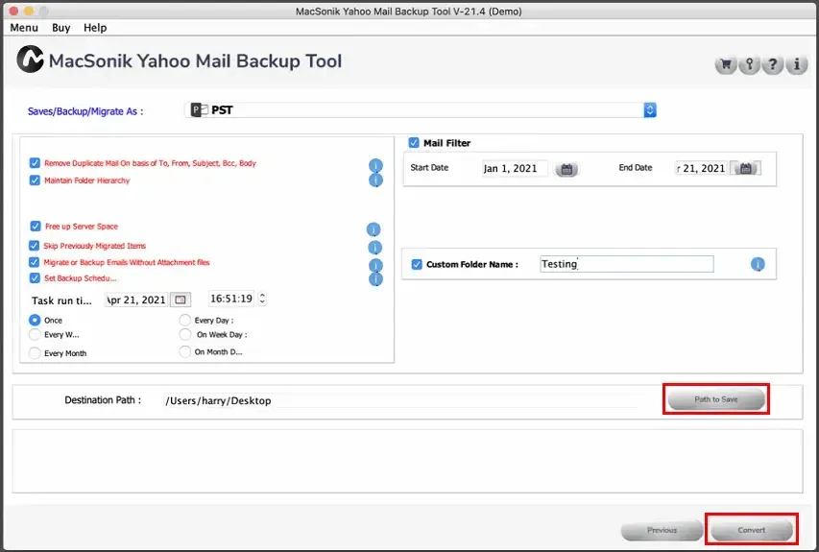Toggle Migrate Emails Without Attachment files checkbox
Image resolution: width=819 pixels, height=552 pixels.
click(34, 262)
